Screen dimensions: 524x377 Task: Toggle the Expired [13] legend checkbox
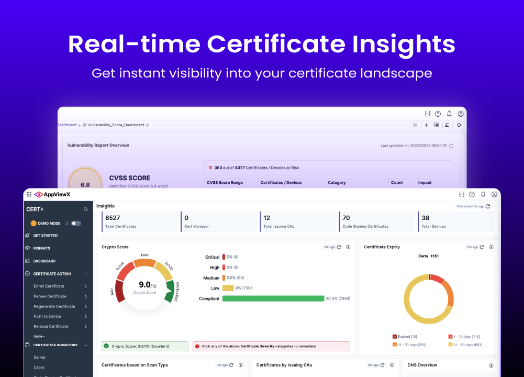(395, 337)
